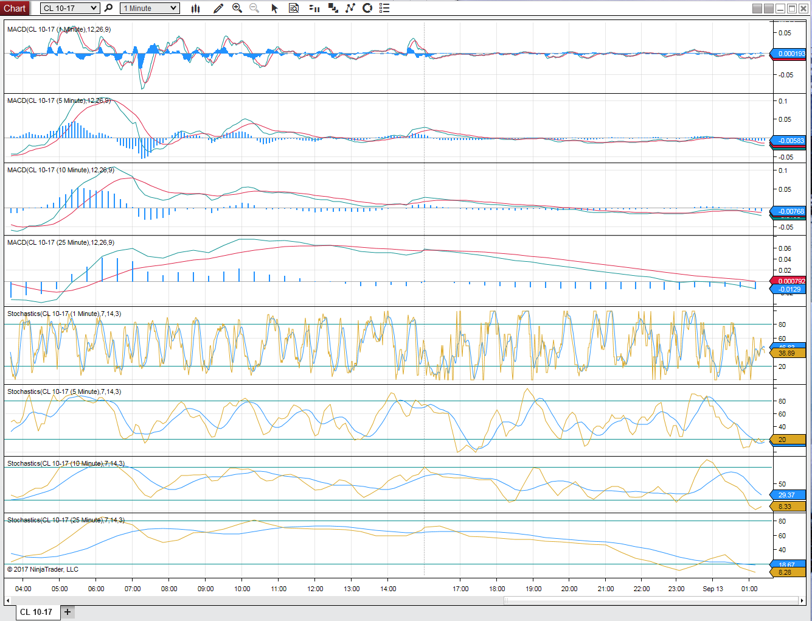Screen dimensions: 812x621
Task: Click the orange 8.33 stochastics marker
Action: point(788,507)
